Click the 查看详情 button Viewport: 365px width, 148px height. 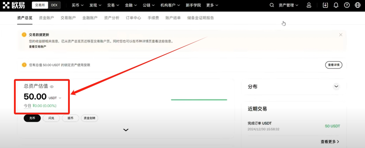pos(333,65)
